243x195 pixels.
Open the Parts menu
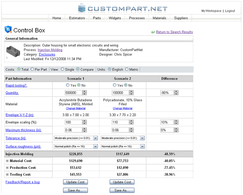coord(97,18)
